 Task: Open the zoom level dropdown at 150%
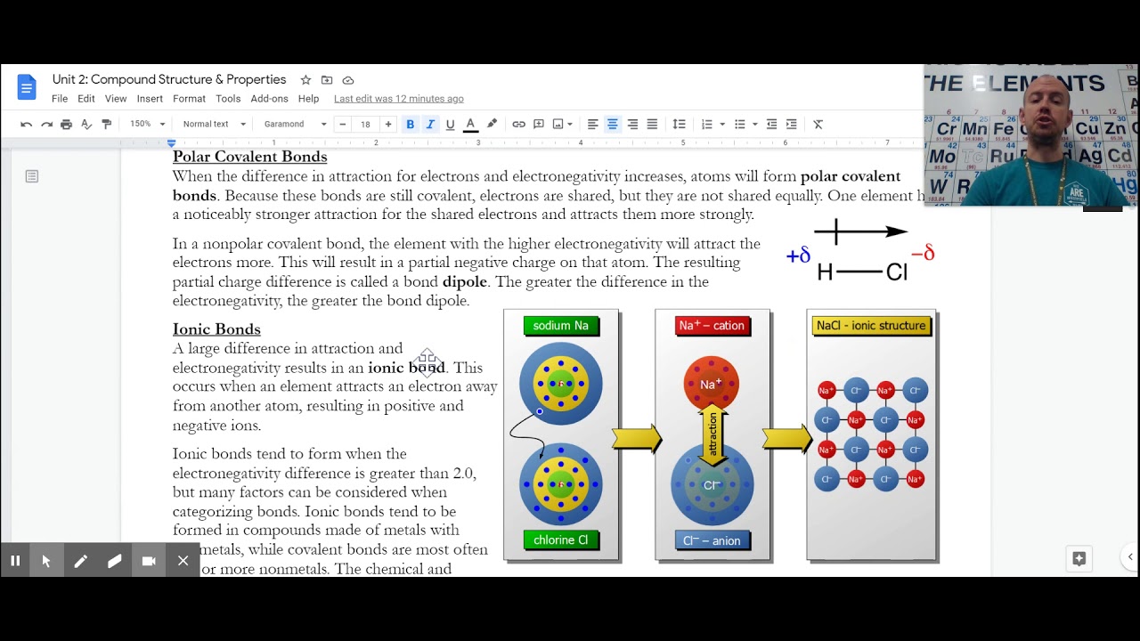coord(147,124)
